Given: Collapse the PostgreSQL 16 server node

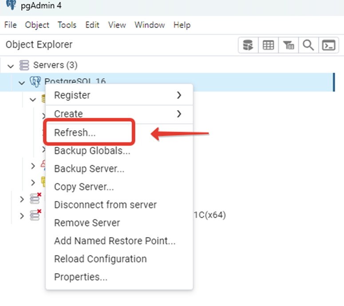Looking at the screenshot, I should tap(21, 83).
